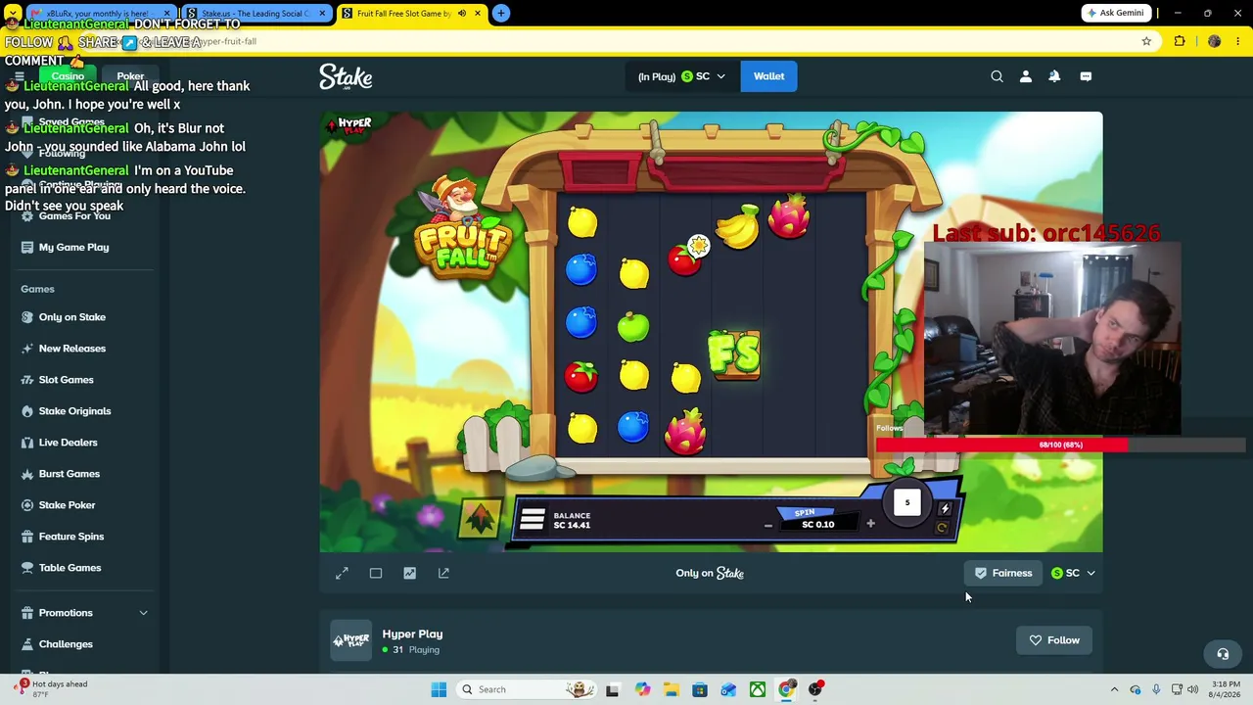Open Stake Poker in sidebar
This screenshot has width=1253, height=705.
tap(68, 505)
